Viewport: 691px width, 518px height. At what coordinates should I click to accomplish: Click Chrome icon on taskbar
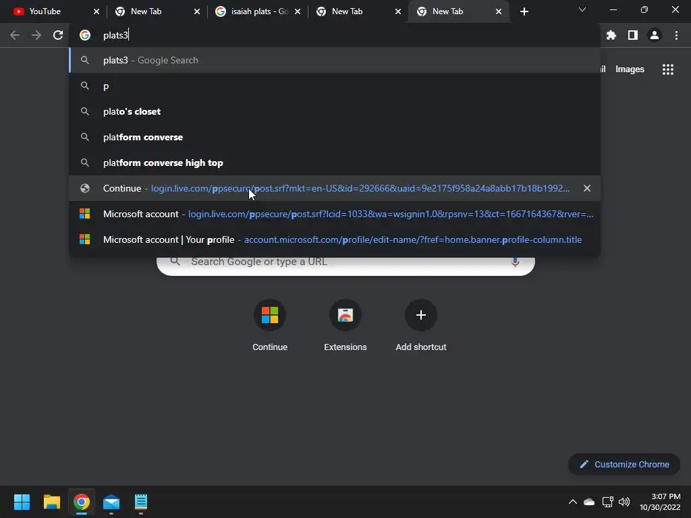pyautogui.click(x=82, y=502)
